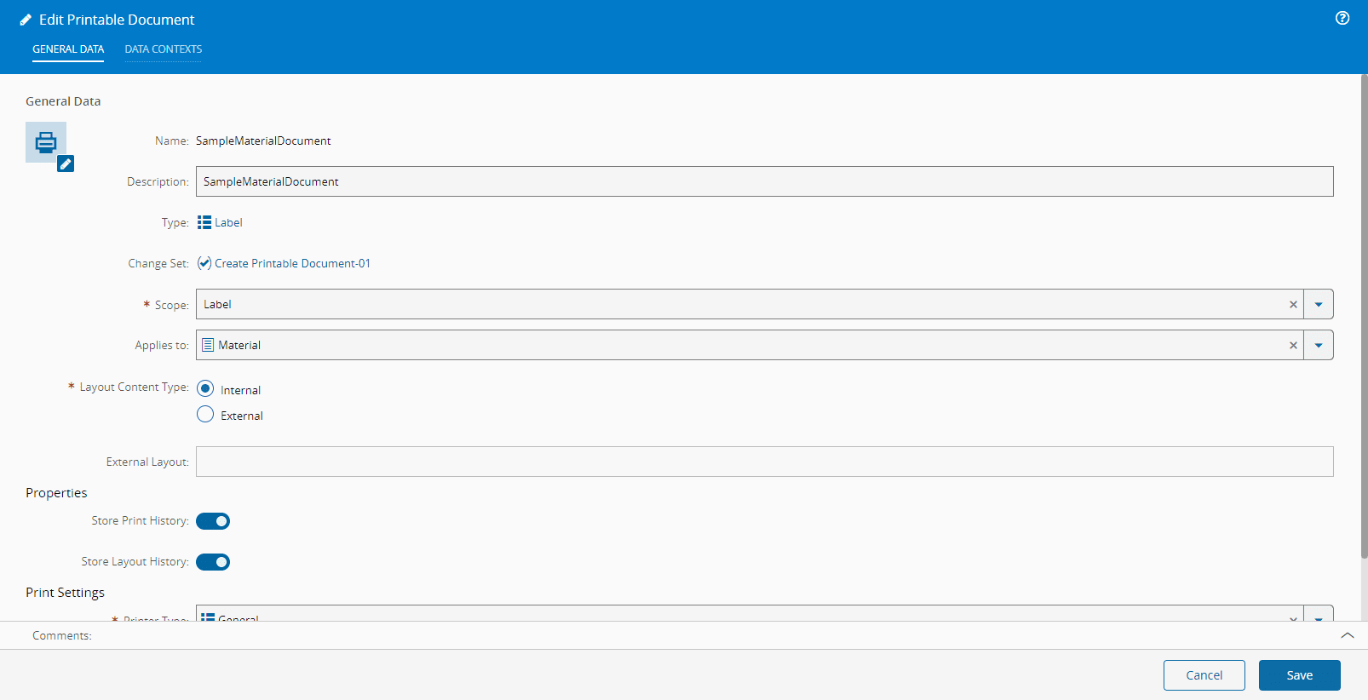Select the Internal layout content type

tap(205, 388)
